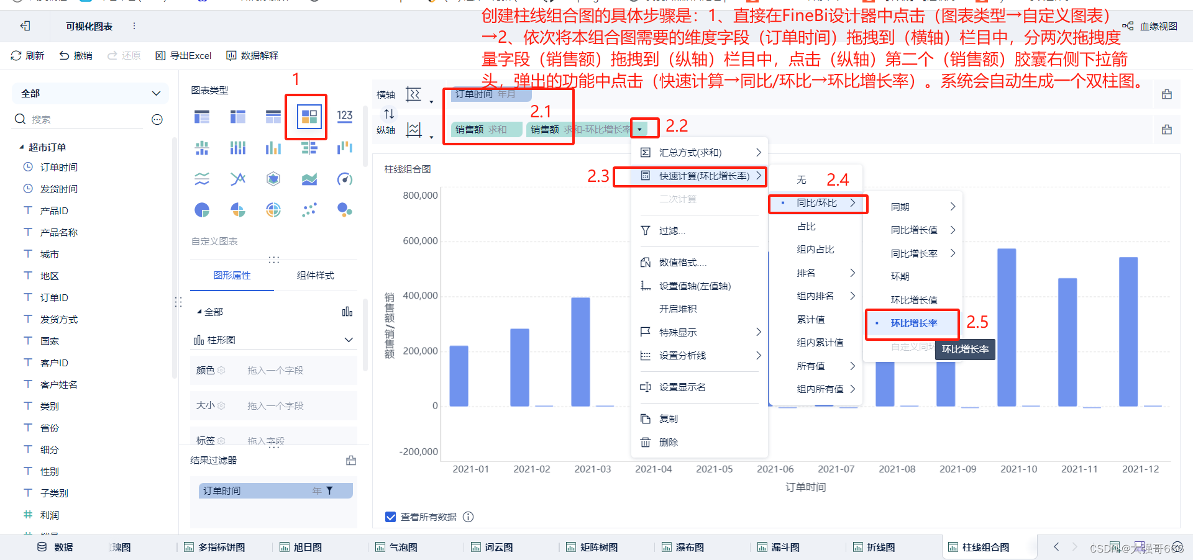
Task: Select the waterfall chart type icon
Action: (x=345, y=148)
